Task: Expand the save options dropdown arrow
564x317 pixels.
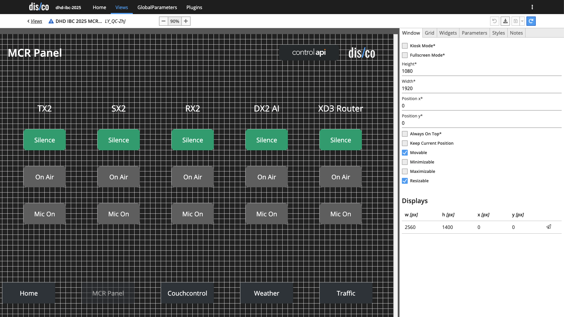Action: pyautogui.click(x=522, y=21)
